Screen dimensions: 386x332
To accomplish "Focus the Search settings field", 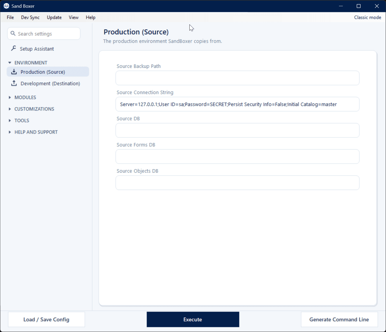I will [x=44, y=34].
